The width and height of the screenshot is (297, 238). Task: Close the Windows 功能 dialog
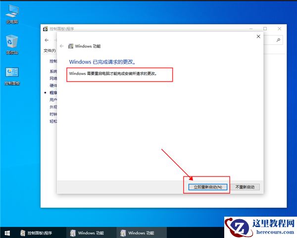(x=258, y=36)
